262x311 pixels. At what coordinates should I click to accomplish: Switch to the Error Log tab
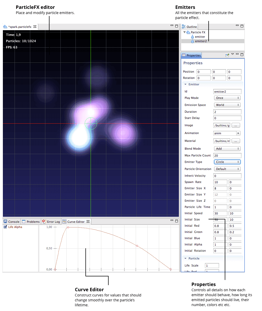(51, 222)
